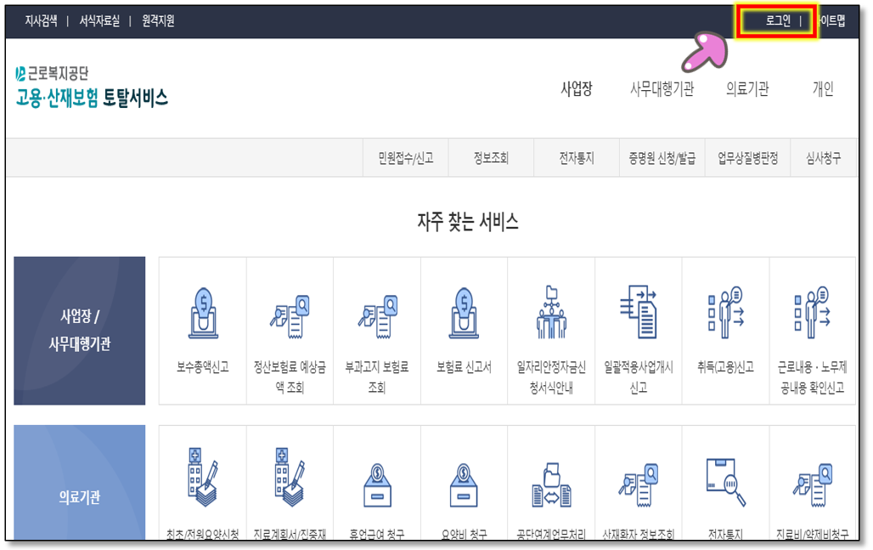Select the 취득(고용)신고 icon
The height and width of the screenshot is (550, 873).
click(724, 314)
